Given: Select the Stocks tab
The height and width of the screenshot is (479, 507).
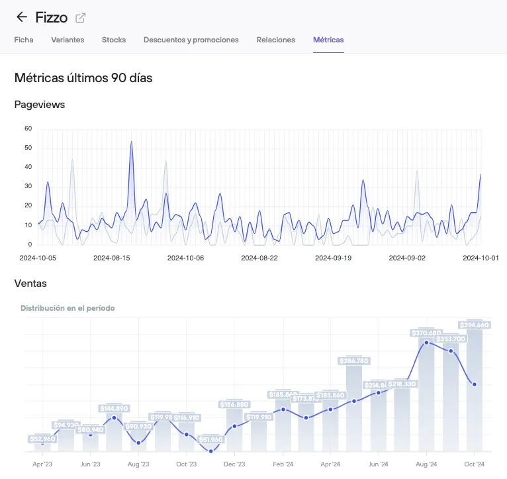Looking at the screenshot, I should [x=114, y=40].
